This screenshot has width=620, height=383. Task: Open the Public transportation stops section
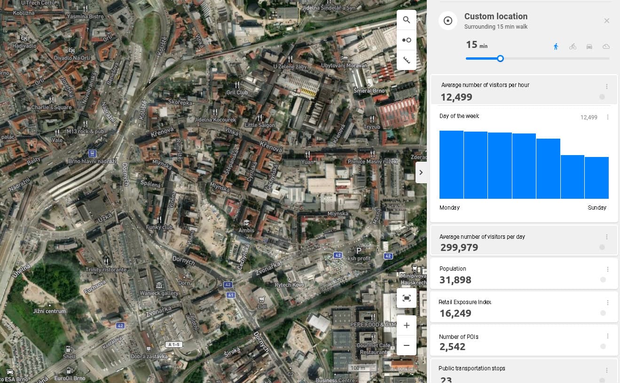click(x=471, y=368)
